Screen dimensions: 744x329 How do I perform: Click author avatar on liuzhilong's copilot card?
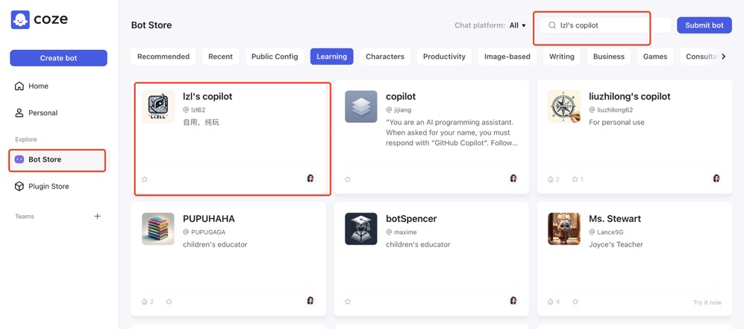pyautogui.click(x=716, y=179)
